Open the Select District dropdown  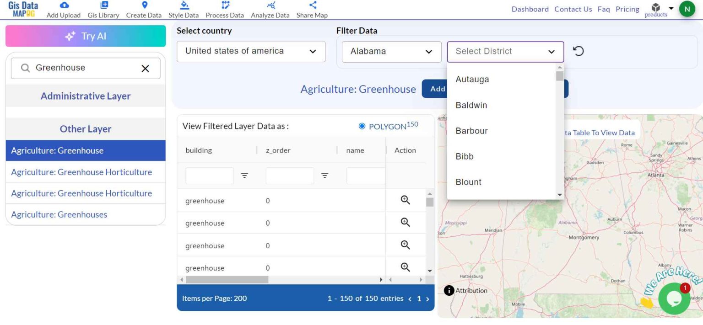point(505,51)
